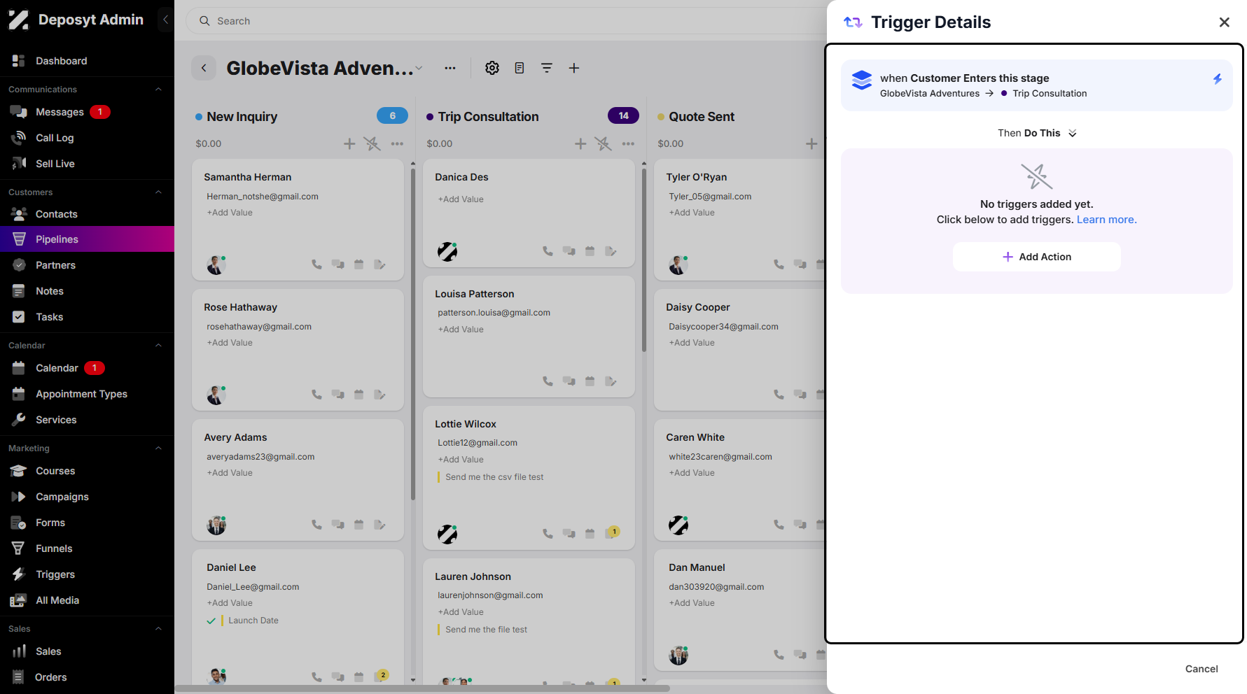Open the pipeline filter icon
The height and width of the screenshot is (694, 1247).
pyautogui.click(x=547, y=68)
